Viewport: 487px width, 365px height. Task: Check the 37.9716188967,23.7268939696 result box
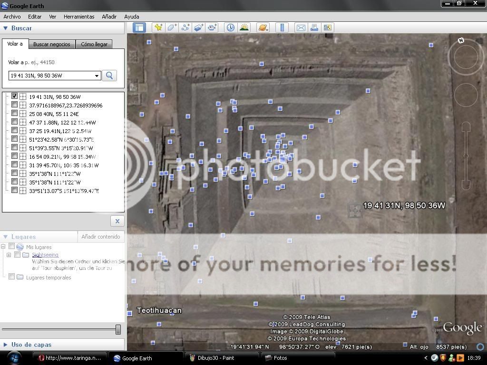(14, 105)
